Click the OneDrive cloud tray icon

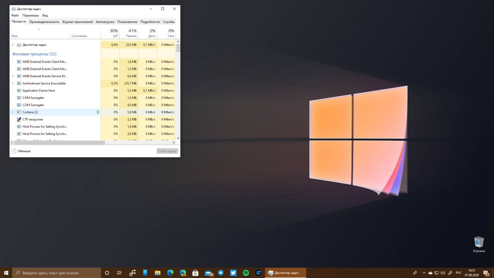pos(430,273)
